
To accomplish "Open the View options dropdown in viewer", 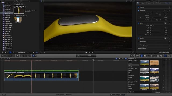I will (x=133, y=1).
